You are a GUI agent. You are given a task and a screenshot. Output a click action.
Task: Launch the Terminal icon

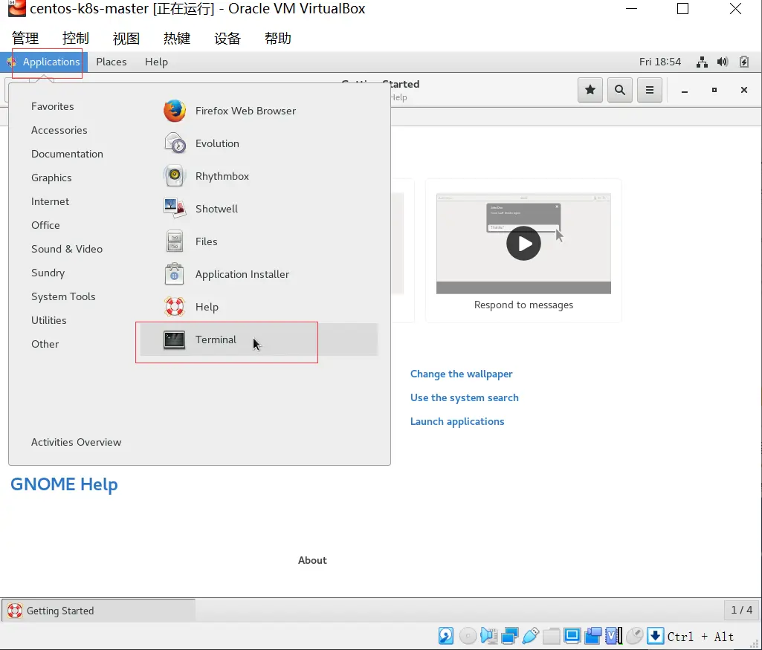(x=175, y=339)
